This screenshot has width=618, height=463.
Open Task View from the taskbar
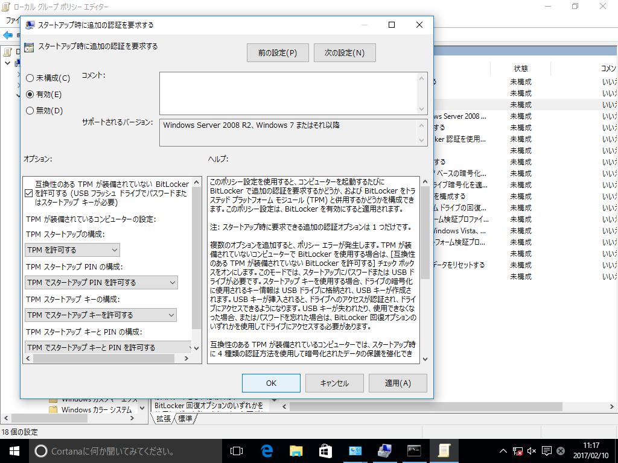coord(237,451)
